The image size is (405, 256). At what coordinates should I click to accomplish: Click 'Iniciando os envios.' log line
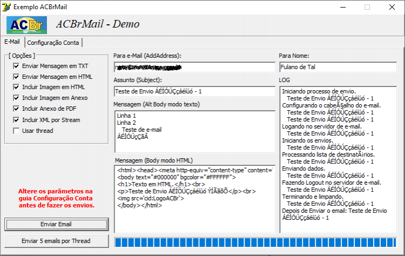pyautogui.click(x=308, y=141)
